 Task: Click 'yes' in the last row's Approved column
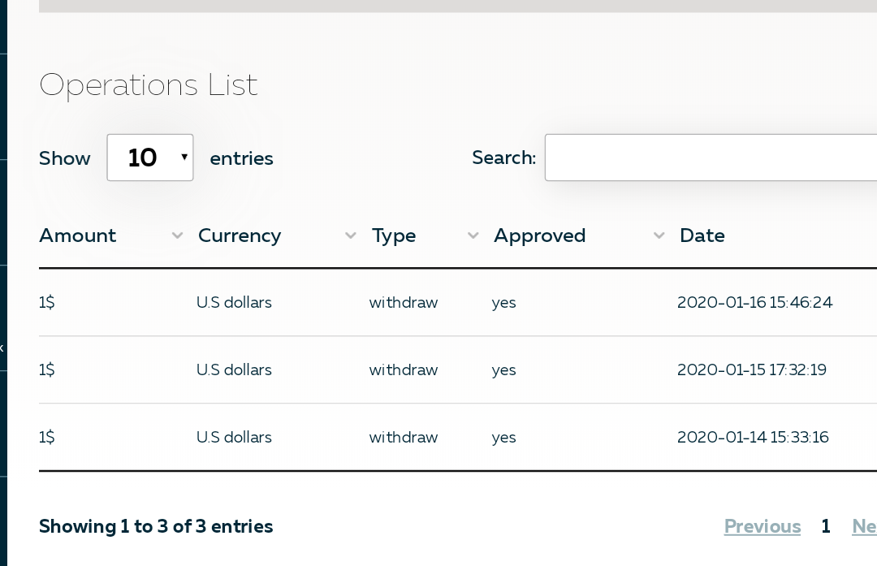coord(504,438)
